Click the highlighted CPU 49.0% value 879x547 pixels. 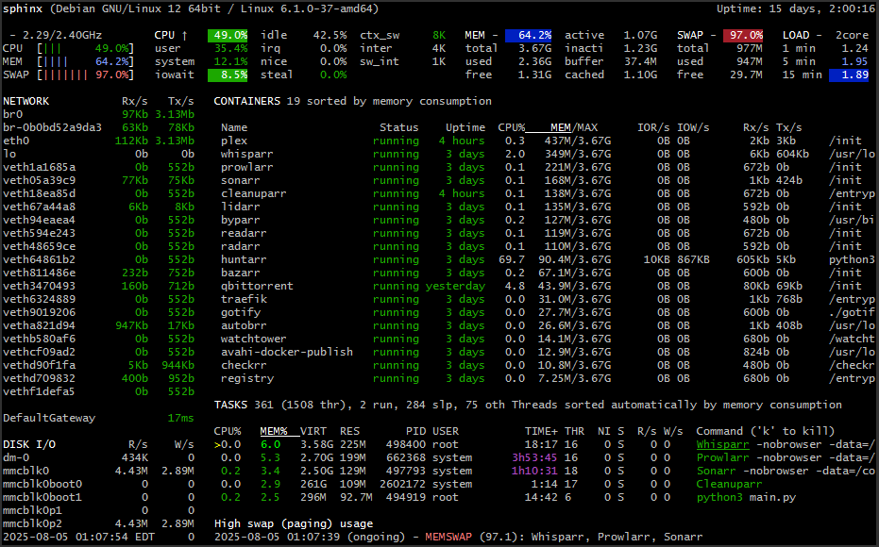coord(228,35)
